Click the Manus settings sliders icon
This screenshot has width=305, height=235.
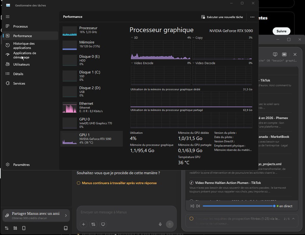coord(7,228)
